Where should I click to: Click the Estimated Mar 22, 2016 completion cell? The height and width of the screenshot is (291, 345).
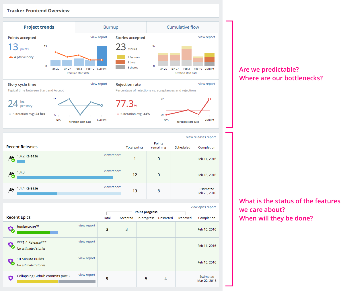pos(207,279)
